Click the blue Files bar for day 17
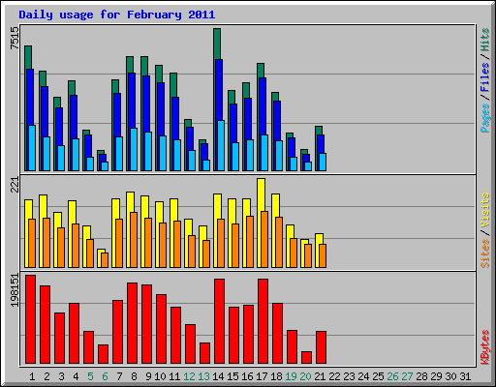 coord(263,106)
